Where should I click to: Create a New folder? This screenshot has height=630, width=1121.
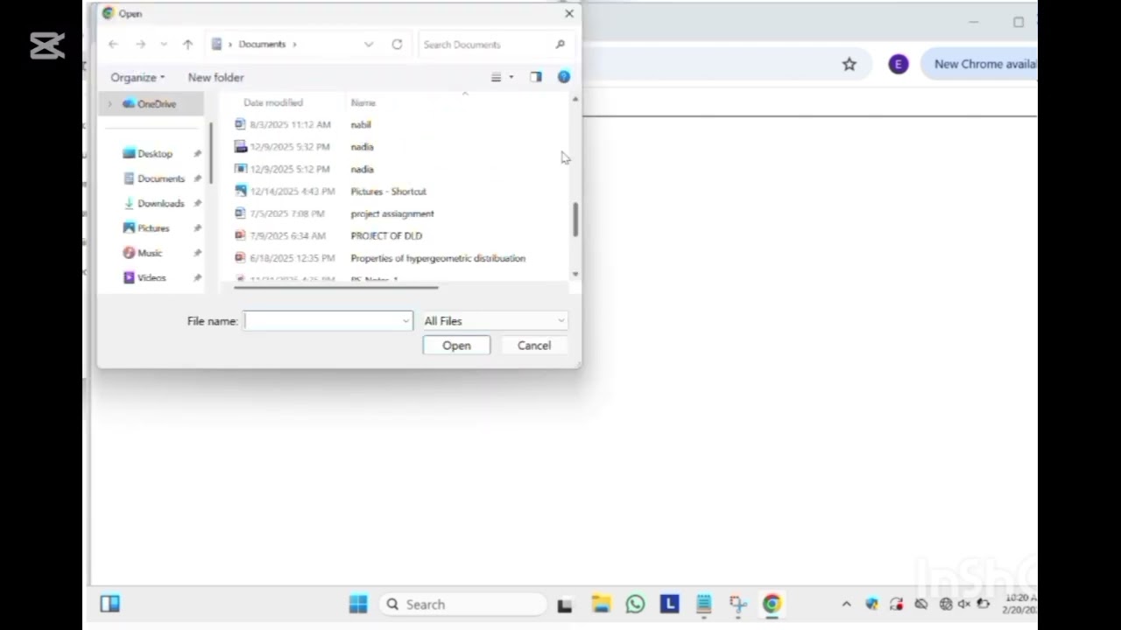point(215,77)
